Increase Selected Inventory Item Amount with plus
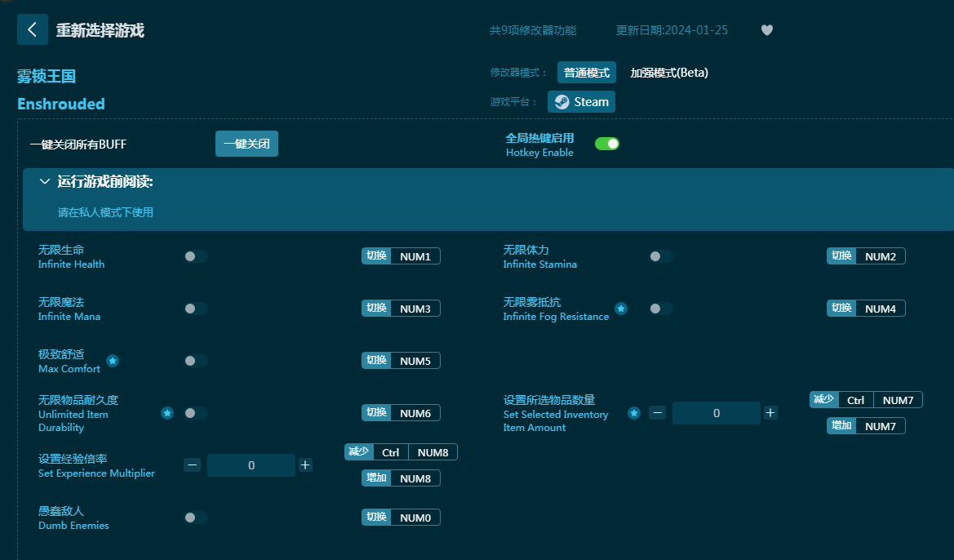Image resolution: width=954 pixels, height=560 pixels. [x=770, y=413]
